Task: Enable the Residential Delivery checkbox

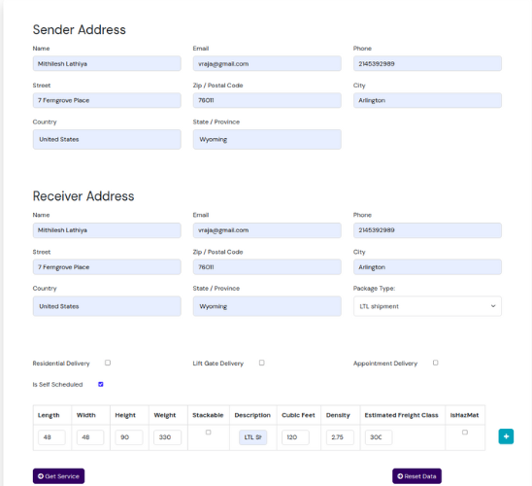Action: tap(108, 363)
